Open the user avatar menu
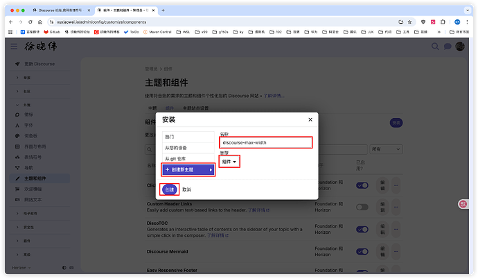This screenshot has width=478, height=279. pos(459,46)
